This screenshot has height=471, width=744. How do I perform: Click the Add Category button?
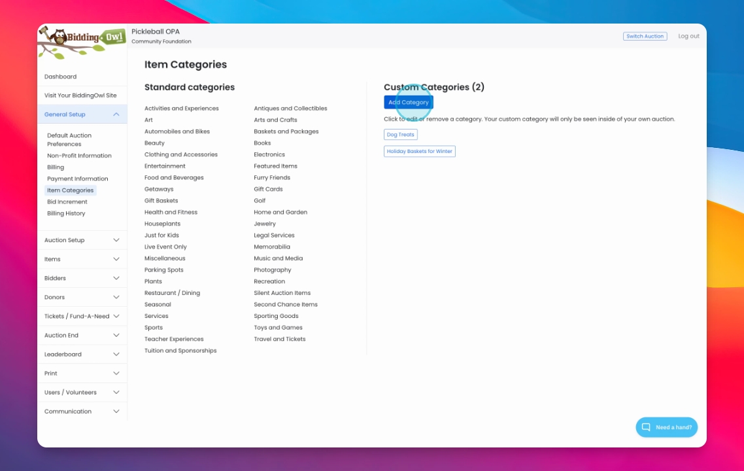(409, 102)
